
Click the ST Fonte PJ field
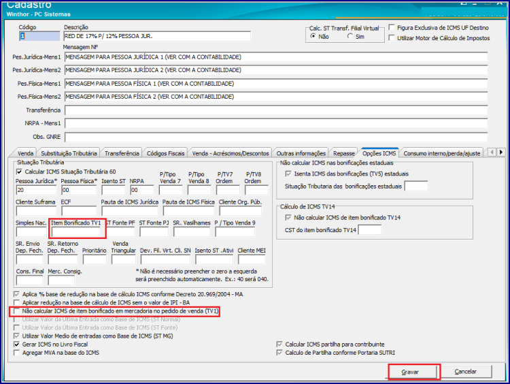pos(154,231)
